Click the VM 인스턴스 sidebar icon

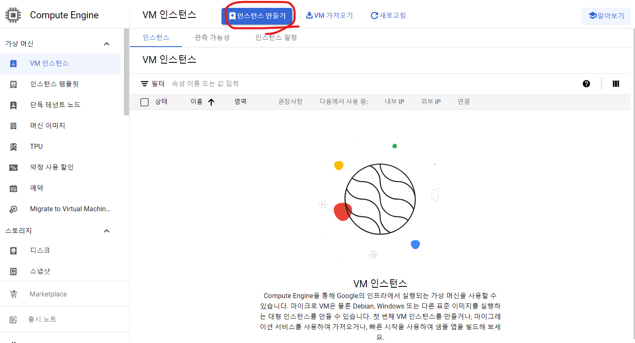[x=13, y=64]
